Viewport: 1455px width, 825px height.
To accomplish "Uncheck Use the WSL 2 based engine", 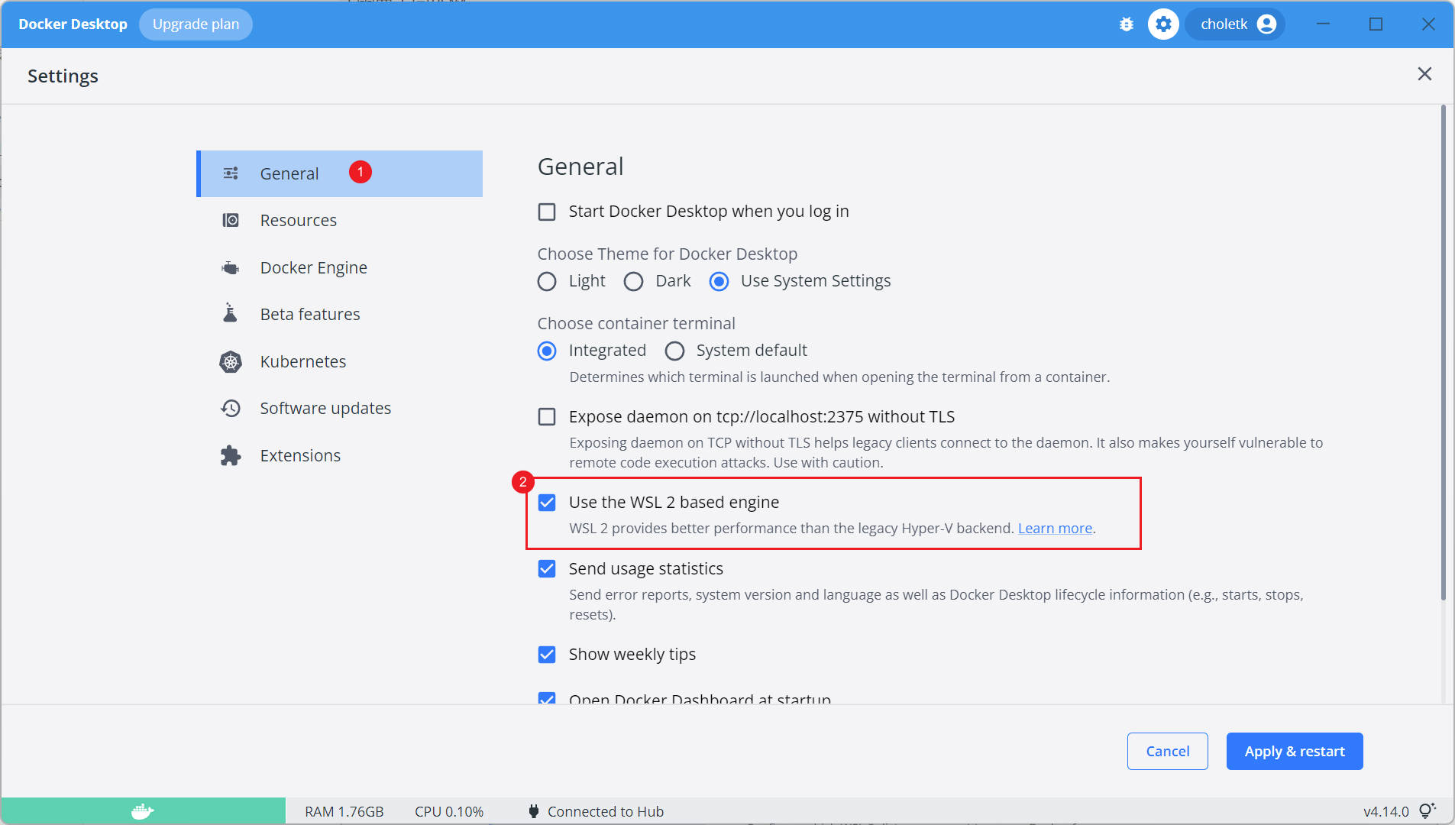I will [x=547, y=503].
